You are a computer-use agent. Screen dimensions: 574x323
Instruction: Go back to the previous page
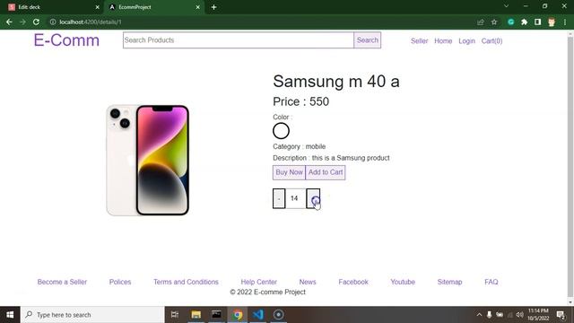pos(9,22)
